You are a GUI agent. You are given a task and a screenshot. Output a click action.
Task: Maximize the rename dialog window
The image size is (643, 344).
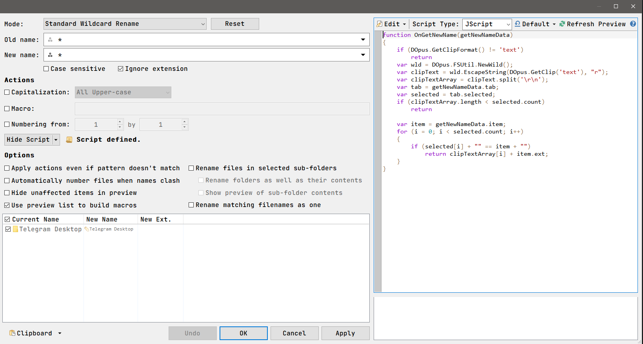click(x=616, y=6)
